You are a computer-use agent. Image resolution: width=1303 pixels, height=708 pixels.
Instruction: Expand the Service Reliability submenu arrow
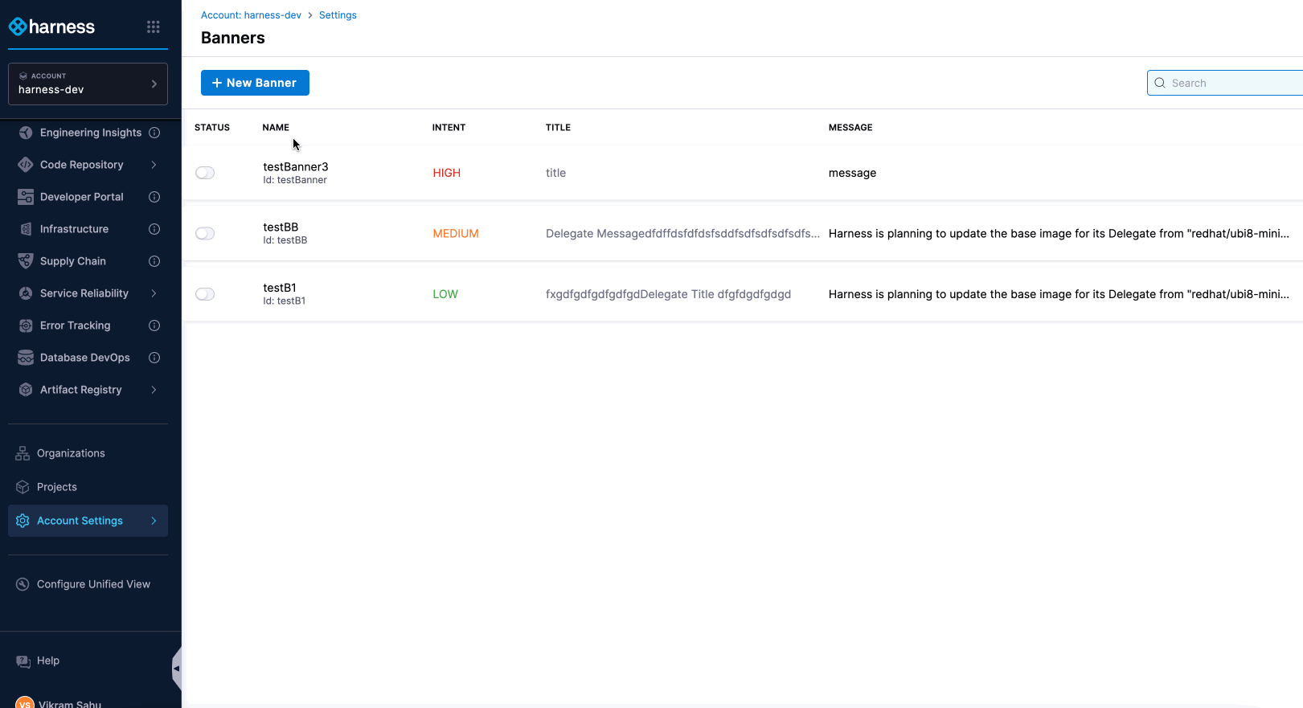click(154, 293)
